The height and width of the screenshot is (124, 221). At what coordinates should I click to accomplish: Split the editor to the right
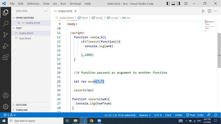pos(210,11)
